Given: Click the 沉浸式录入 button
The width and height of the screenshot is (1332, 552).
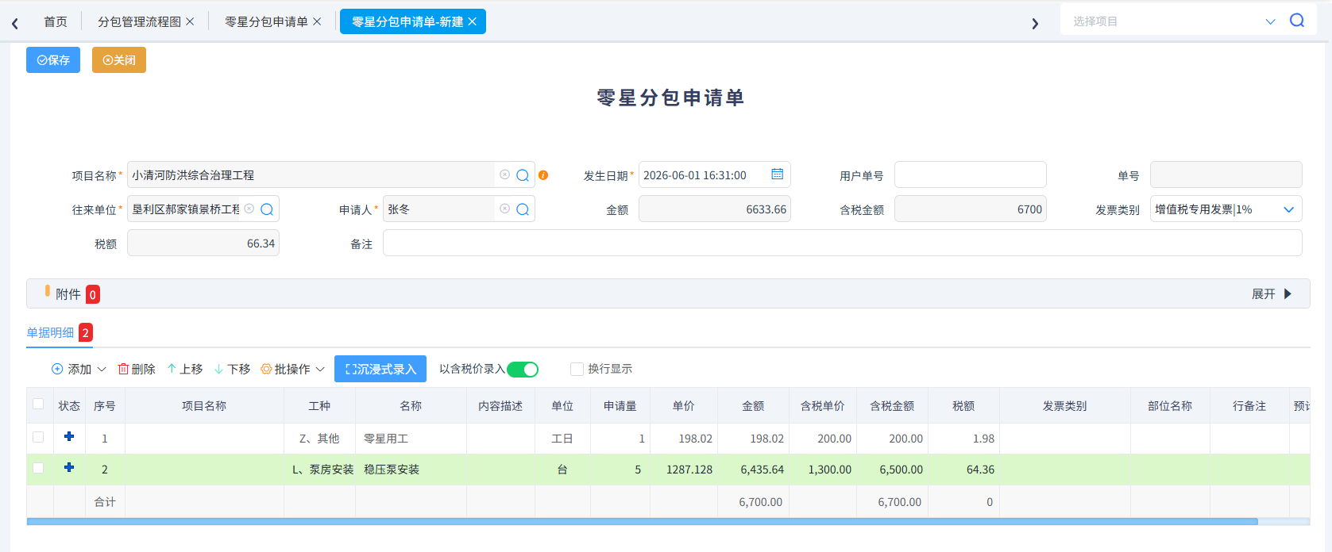Looking at the screenshot, I should point(380,369).
